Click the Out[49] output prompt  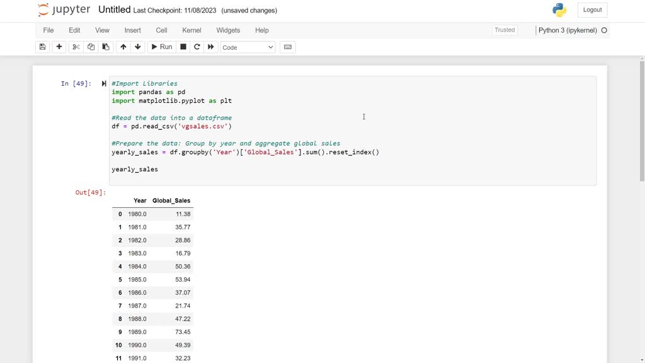click(91, 192)
